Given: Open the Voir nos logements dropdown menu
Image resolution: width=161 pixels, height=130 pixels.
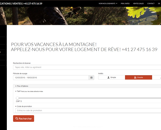Looking at the screenshot, I should click(x=108, y=4).
